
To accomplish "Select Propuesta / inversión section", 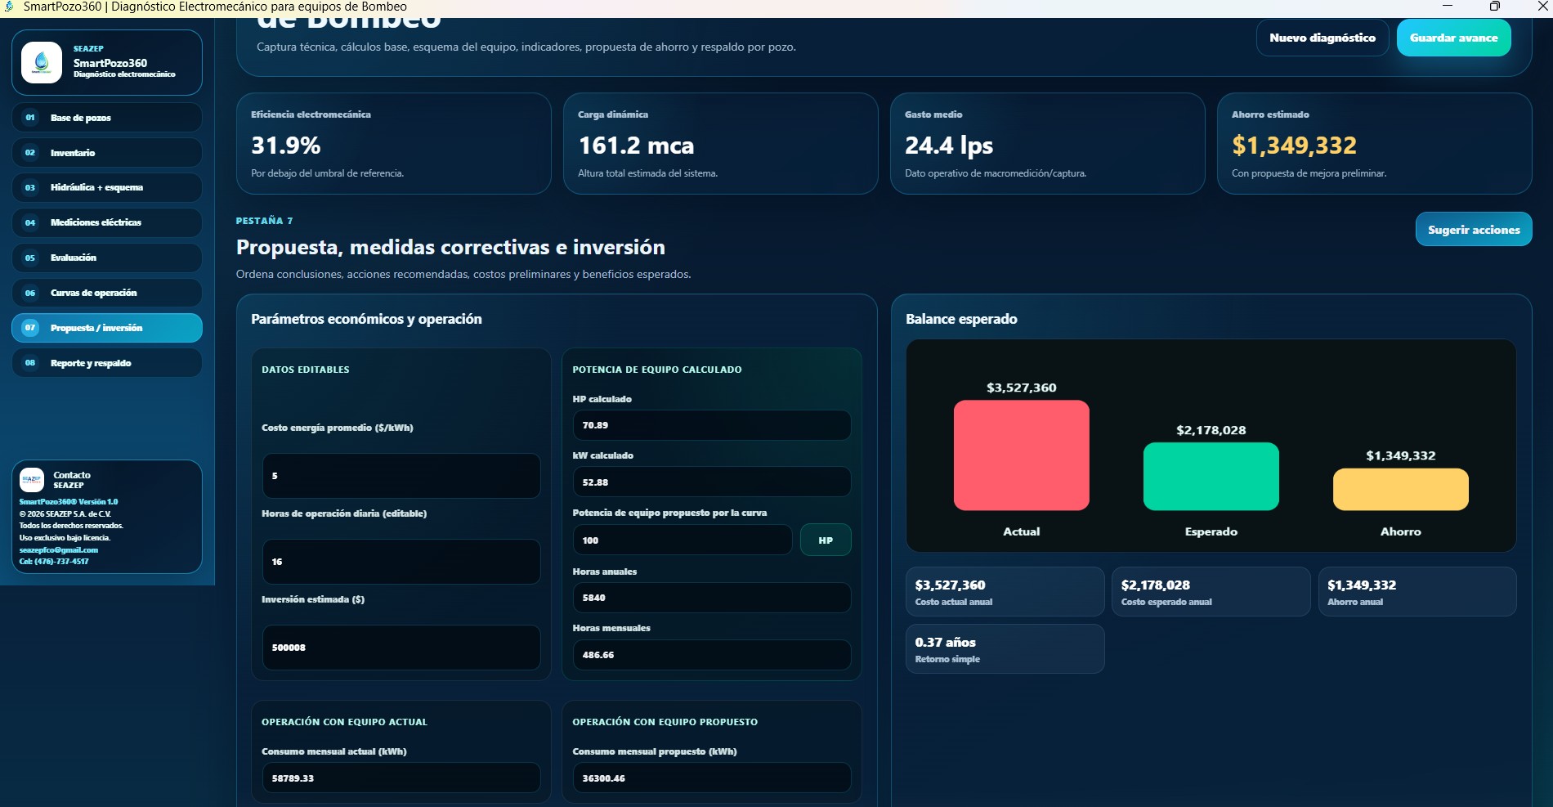I will (x=107, y=328).
